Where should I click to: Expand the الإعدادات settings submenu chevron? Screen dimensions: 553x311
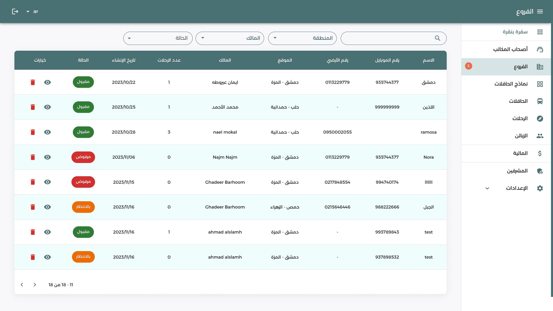coord(487,188)
